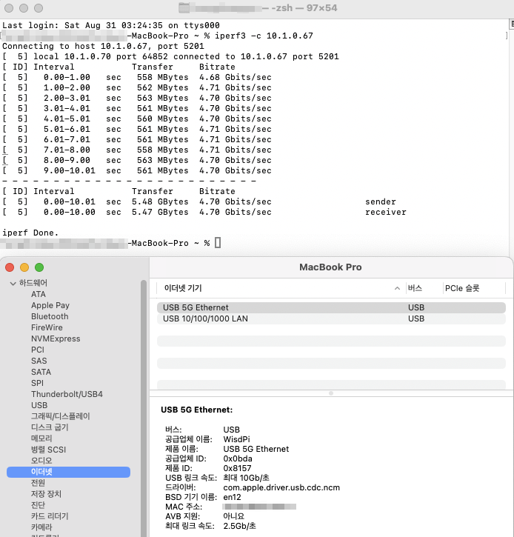
Task: Click the USB link speed 최대 10Gb/초
Action: click(x=246, y=478)
